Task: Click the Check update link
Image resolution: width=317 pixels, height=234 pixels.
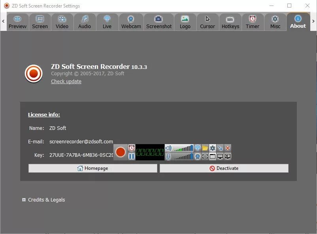Action: click(x=66, y=82)
